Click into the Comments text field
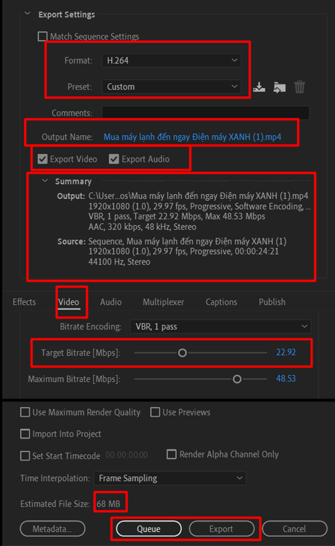Viewport: 335px width, 546px height. tap(205, 113)
